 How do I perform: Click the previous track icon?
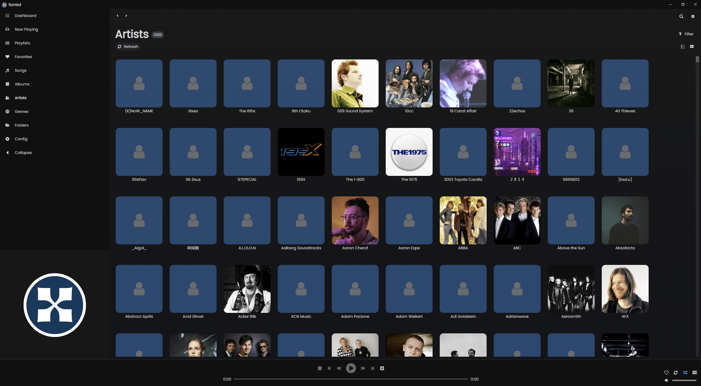tap(329, 368)
